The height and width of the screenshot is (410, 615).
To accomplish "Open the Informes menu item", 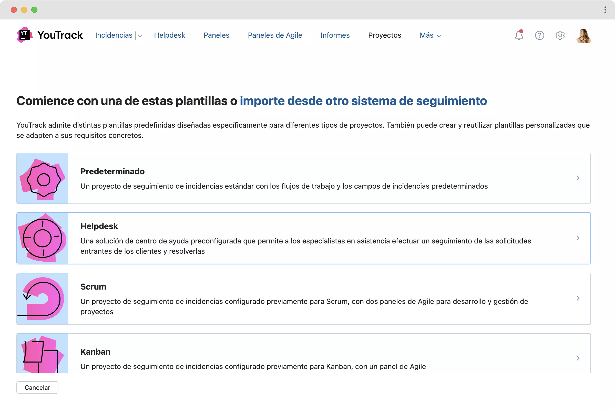I will click(x=335, y=35).
